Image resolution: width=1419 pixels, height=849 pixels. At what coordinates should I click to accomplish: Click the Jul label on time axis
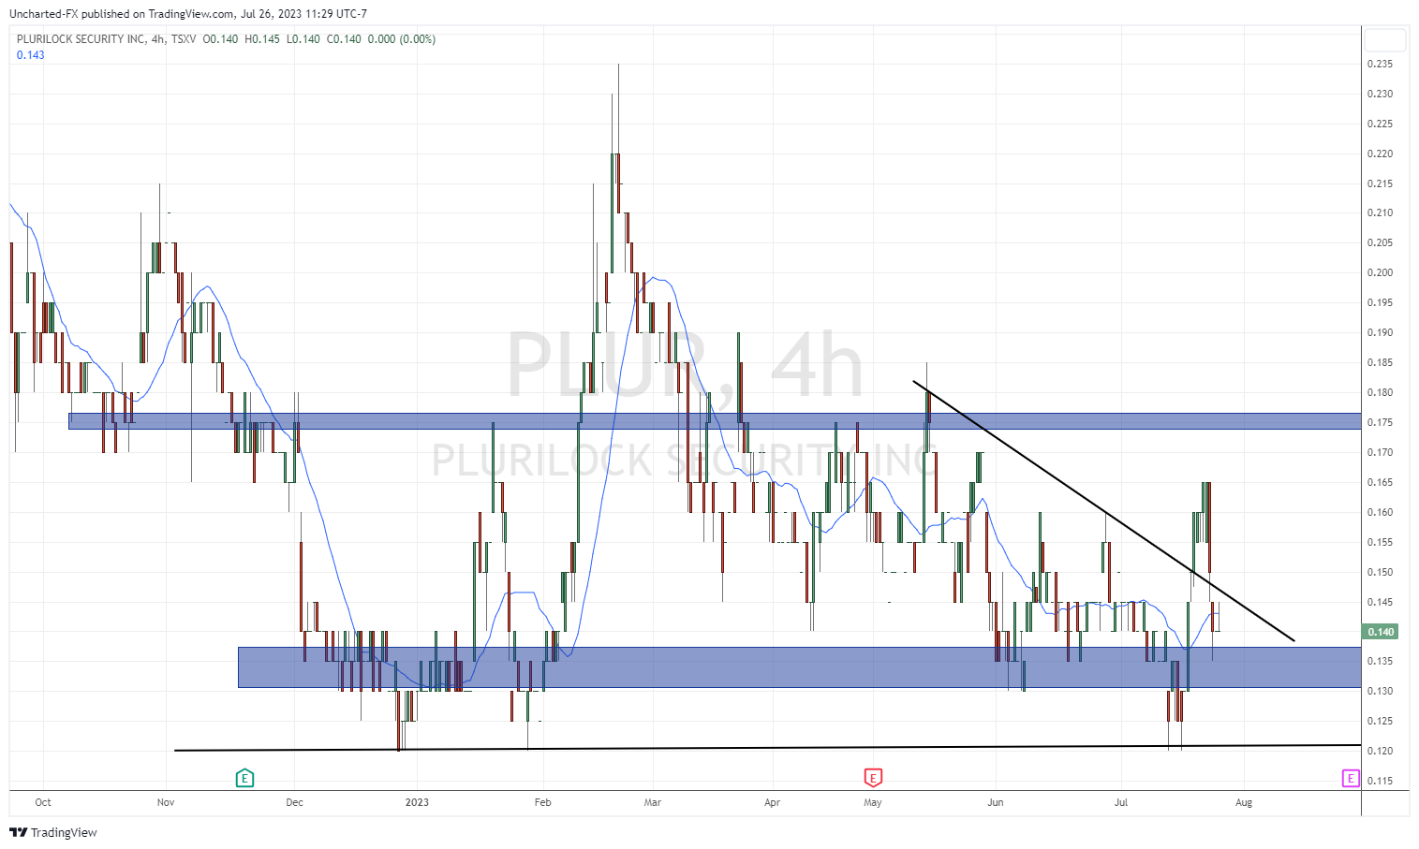pos(1121,802)
